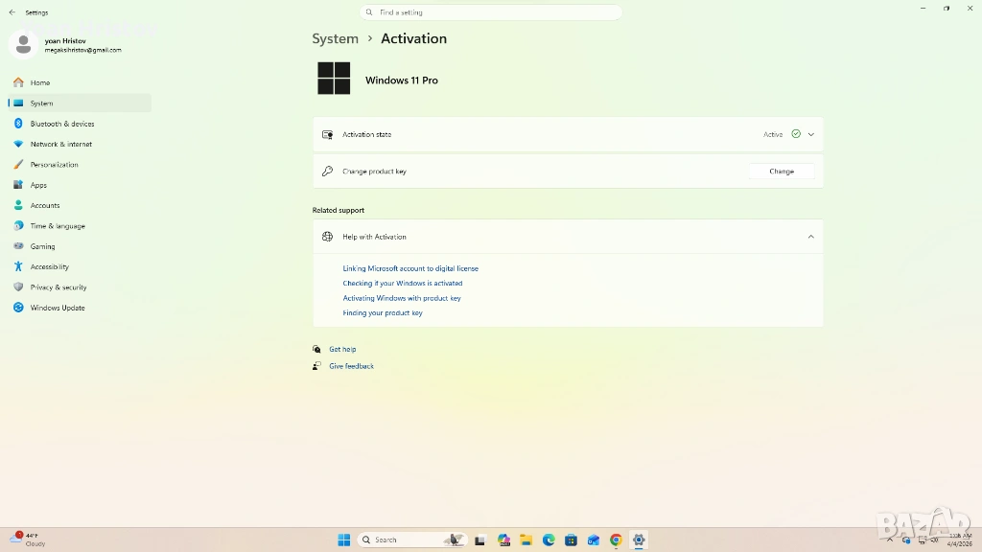Select Windows Update in sidebar
This screenshot has height=552, width=982.
point(58,308)
